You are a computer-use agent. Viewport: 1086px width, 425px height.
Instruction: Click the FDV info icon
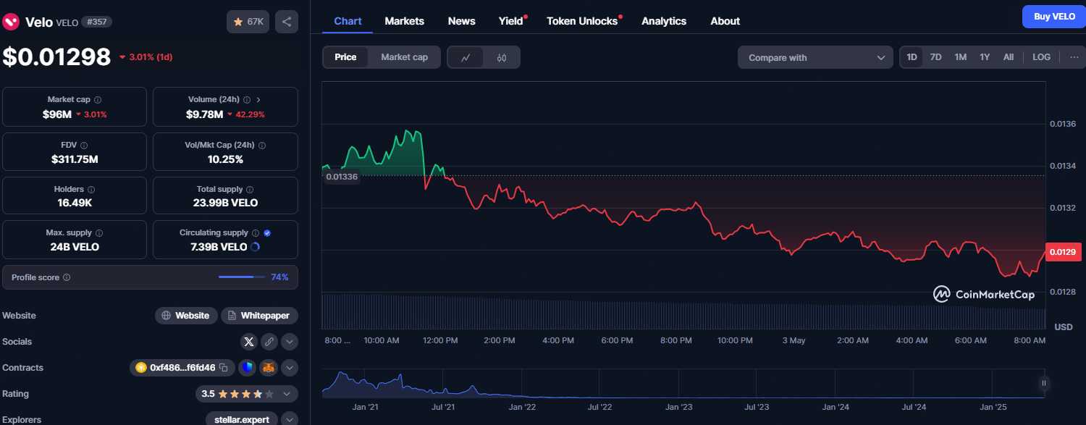84,146
